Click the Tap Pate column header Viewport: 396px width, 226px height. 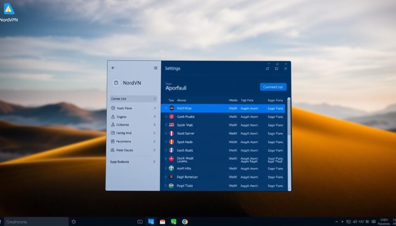247,100
